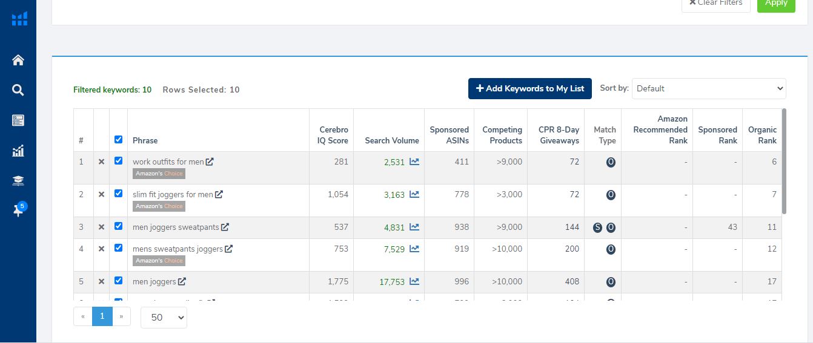Open the bar chart analytics sidebar icon
813x343 pixels.
18,151
